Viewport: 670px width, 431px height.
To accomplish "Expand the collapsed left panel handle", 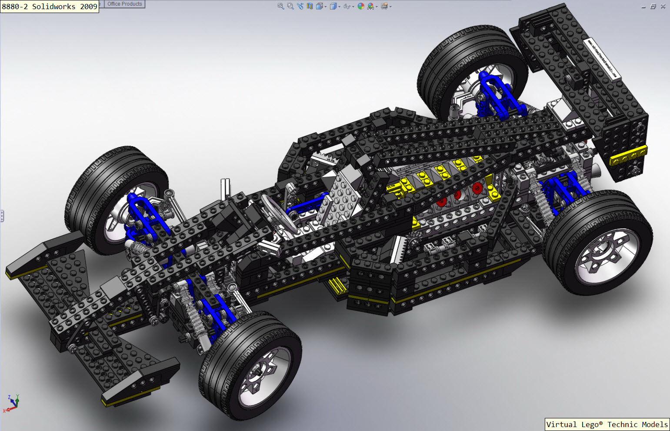I will tap(2, 216).
